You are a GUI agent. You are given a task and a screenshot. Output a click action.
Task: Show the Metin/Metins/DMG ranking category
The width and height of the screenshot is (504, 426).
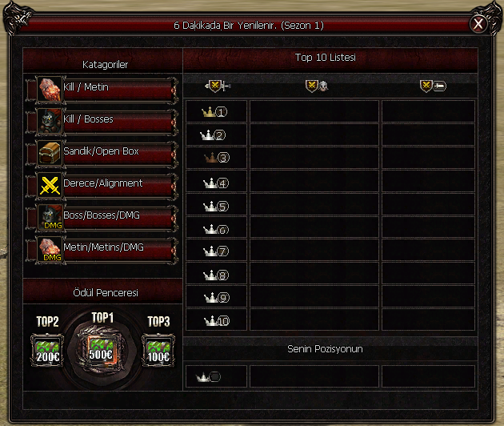102,251
